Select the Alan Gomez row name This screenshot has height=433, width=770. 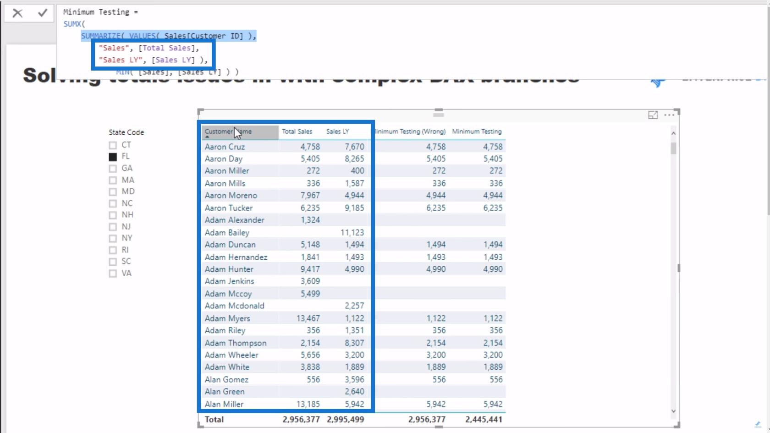click(226, 379)
